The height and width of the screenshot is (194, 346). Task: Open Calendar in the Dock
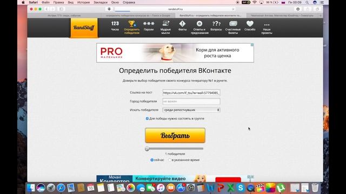[91, 188]
